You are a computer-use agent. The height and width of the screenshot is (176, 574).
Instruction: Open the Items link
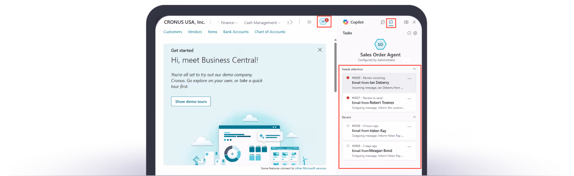[x=213, y=32]
